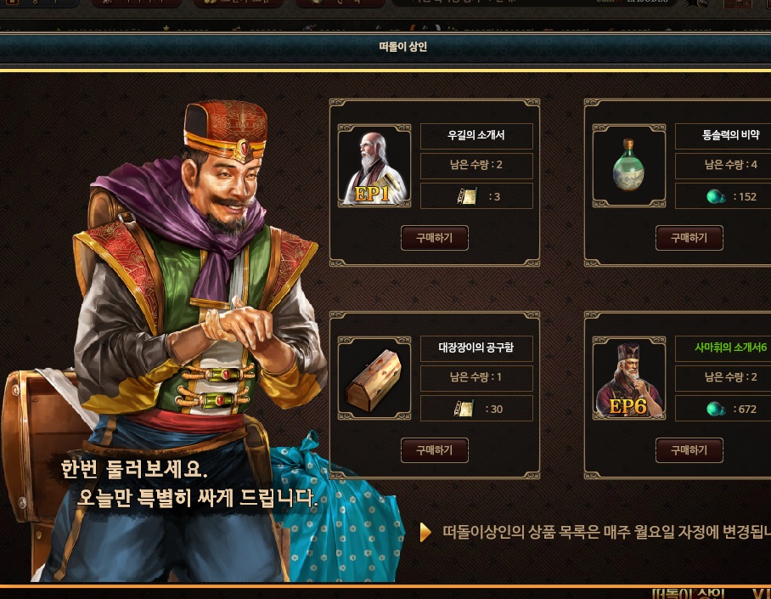Click 남은 수량 : 1 under 대장장이의 공구함

point(476,377)
